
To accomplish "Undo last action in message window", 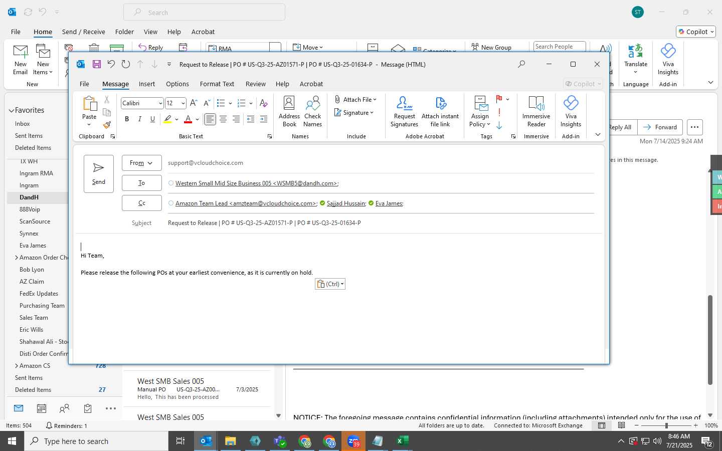I will coord(111,64).
